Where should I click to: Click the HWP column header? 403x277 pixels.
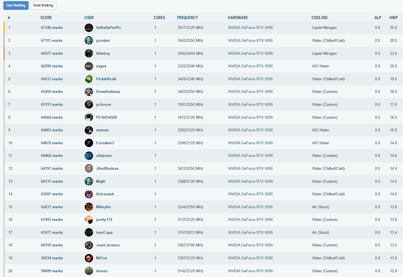point(393,18)
